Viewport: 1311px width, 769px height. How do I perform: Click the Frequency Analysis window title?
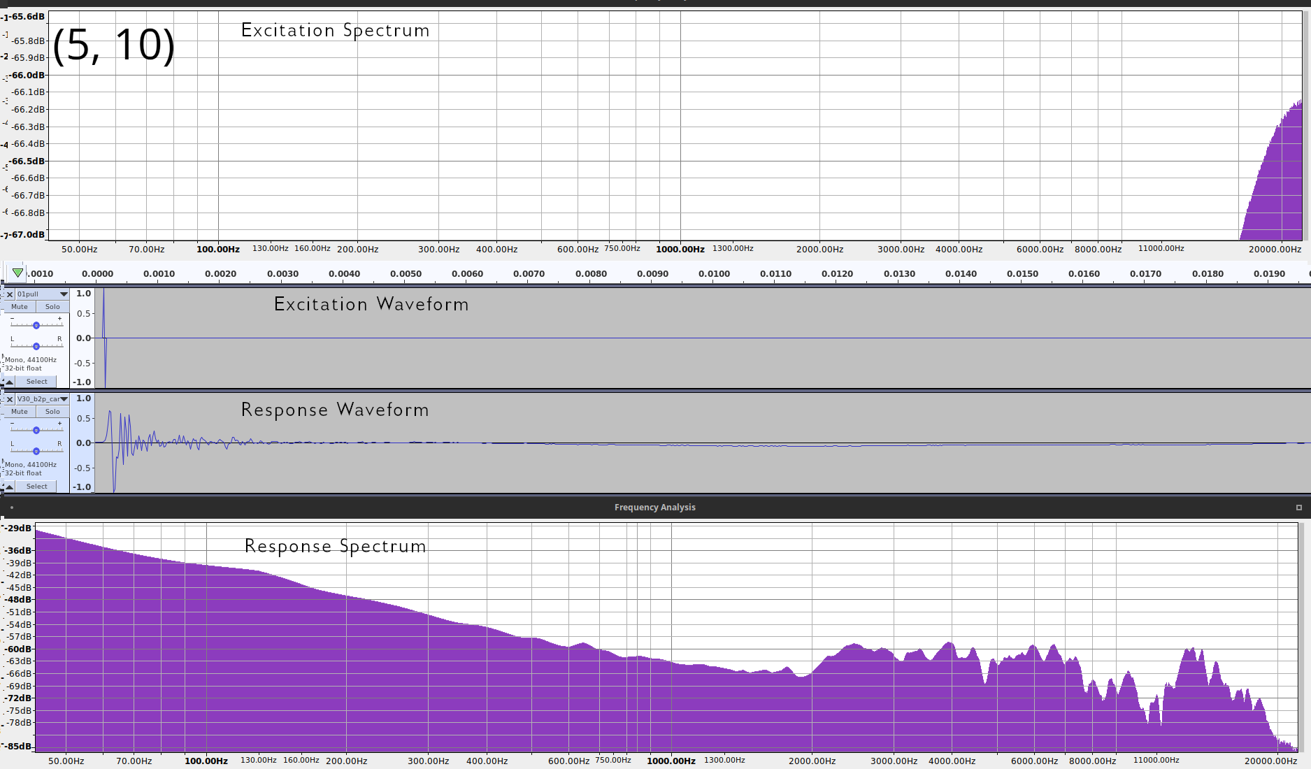coord(655,508)
